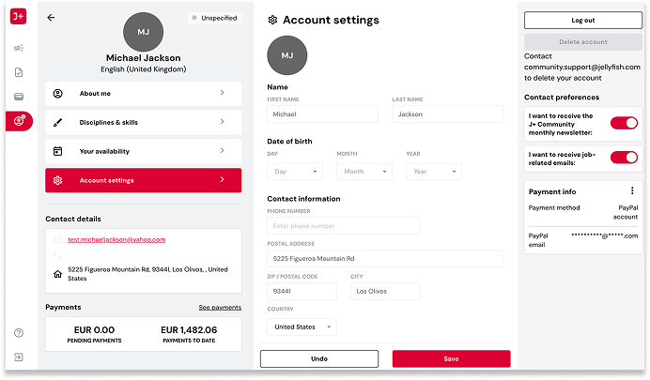The image size is (650, 380).
Task: Click the MJ avatar in left profile panel
Action: point(144,32)
